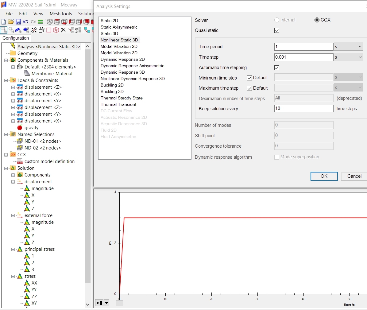The height and width of the screenshot is (310, 367).
Task: Click the CCX icon in the tree
Action: pos(13,154)
